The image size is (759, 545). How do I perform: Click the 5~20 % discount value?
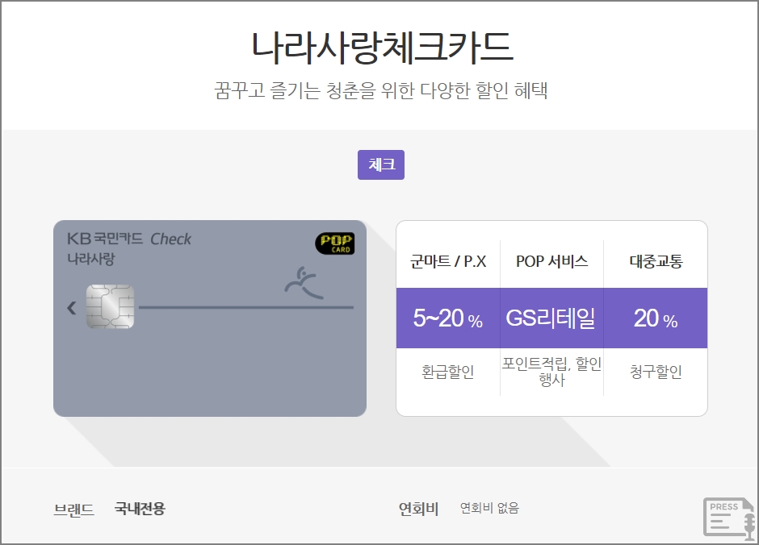tap(448, 318)
